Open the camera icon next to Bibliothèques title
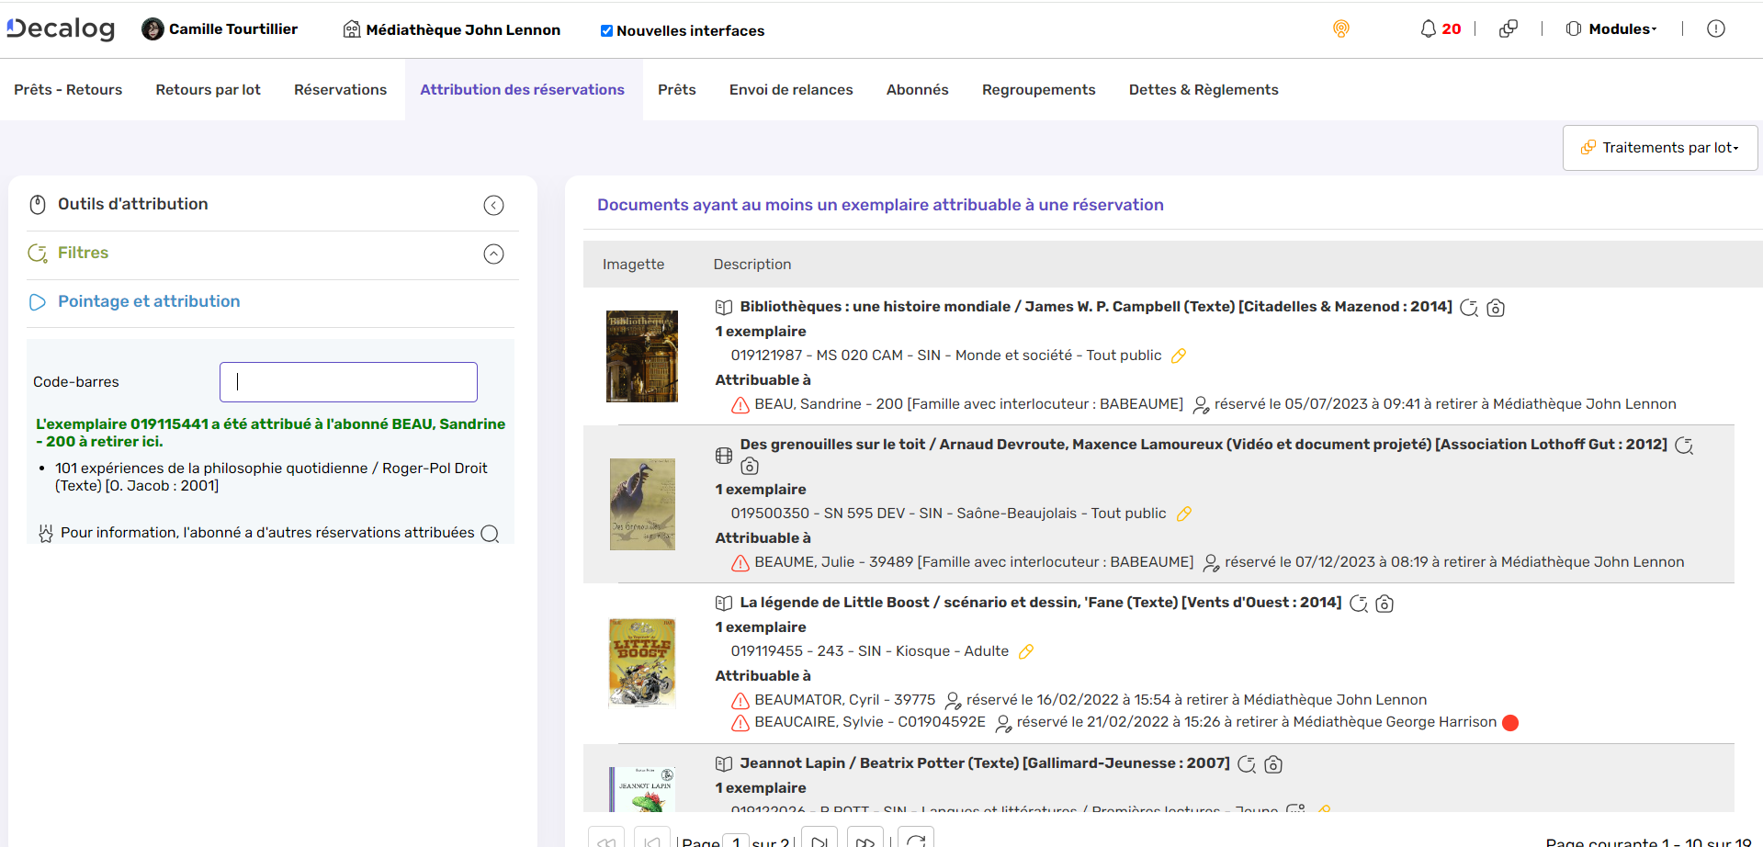This screenshot has width=1763, height=847. click(1496, 308)
